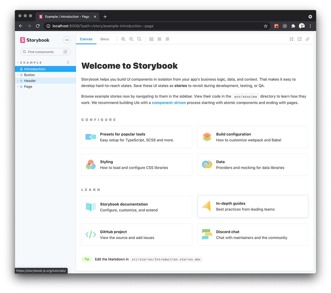Expand the Page component

(45, 87)
